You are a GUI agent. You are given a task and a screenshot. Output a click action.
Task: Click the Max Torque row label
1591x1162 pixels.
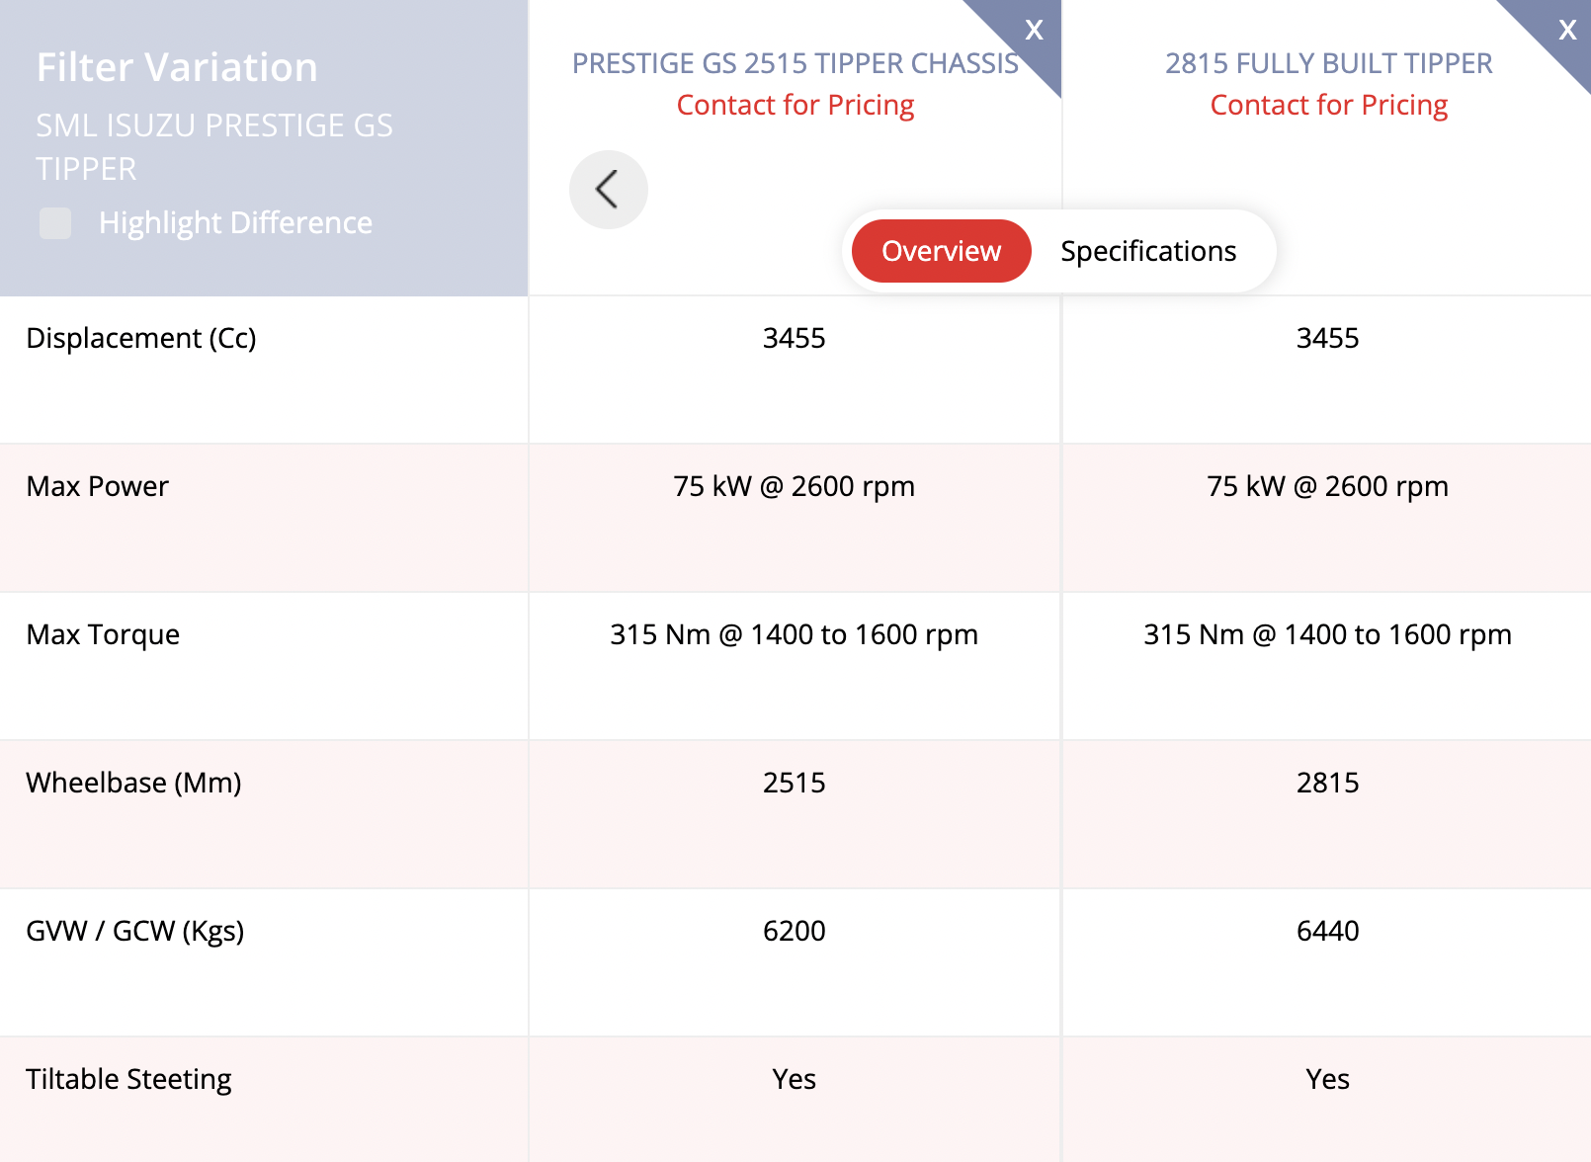[x=103, y=634]
